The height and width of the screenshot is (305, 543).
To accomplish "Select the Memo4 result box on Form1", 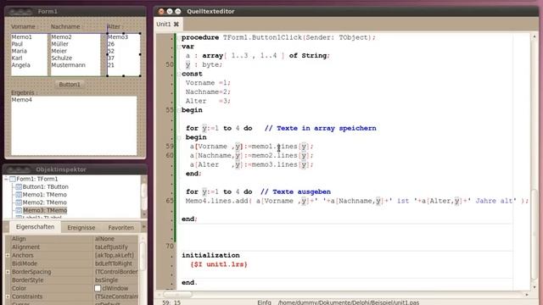I will click(x=74, y=125).
